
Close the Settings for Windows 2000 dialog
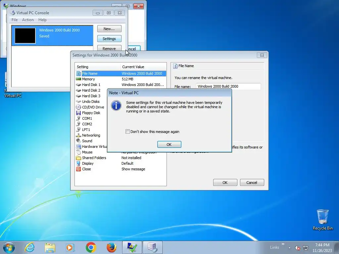[262, 55]
